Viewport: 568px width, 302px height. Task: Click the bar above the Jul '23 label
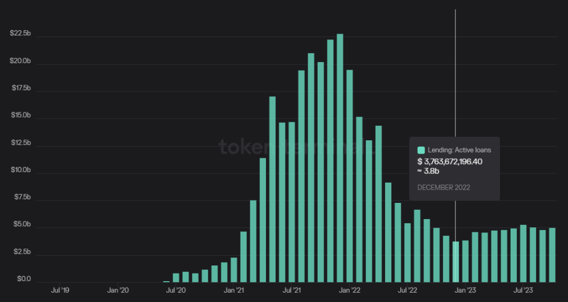523,253
